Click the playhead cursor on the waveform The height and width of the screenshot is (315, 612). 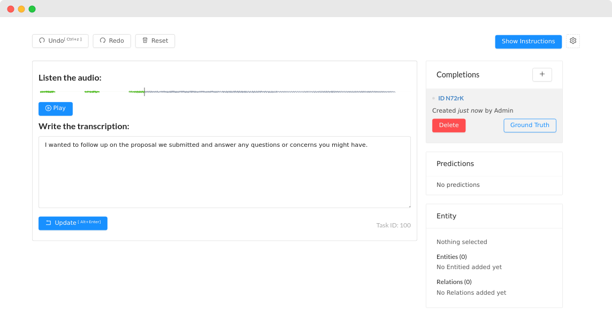click(144, 92)
